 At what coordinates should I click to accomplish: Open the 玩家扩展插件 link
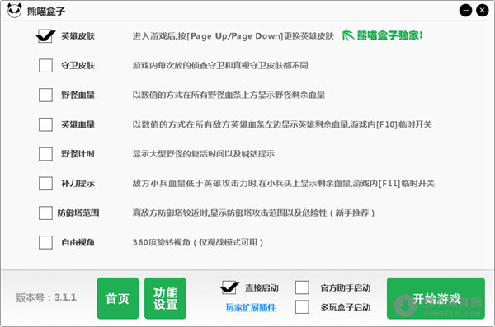tap(251, 307)
